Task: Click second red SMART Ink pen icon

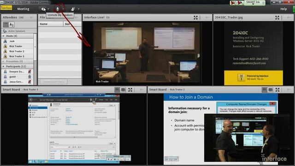Action: click(x=240, y=3)
